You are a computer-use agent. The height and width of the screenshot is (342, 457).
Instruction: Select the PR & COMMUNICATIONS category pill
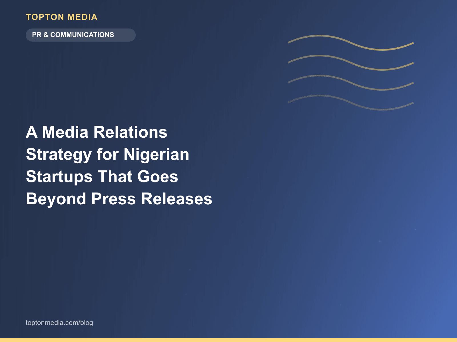(81, 35)
